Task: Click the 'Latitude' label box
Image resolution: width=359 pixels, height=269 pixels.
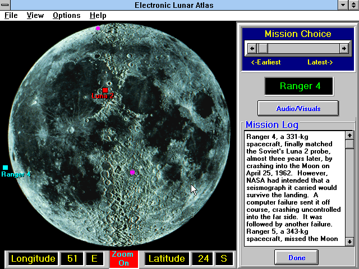Action: pos(167,259)
